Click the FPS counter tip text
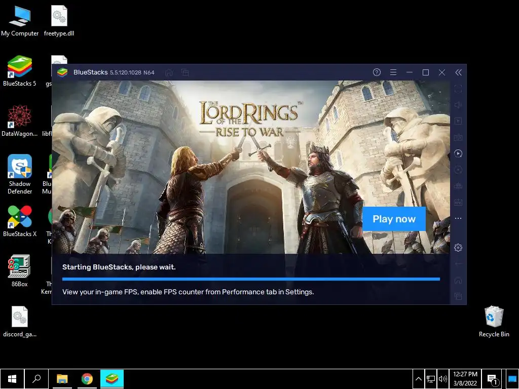This screenshot has width=519, height=389. click(188, 292)
